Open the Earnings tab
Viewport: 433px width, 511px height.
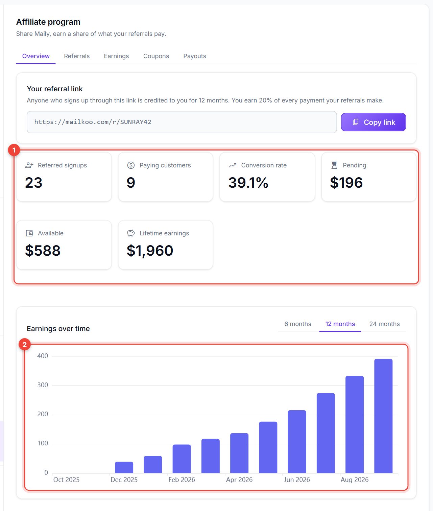pyautogui.click(x=116, y=56)
